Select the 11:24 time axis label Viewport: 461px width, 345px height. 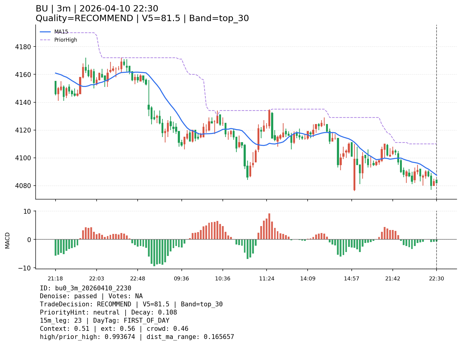(x=267, y=279)
